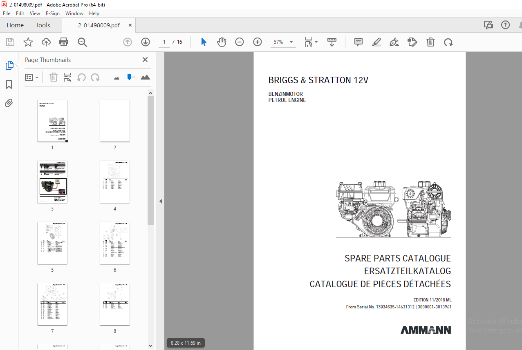Click the Print file icon
This screenshot has width=522, height=350.
point(64,42)
